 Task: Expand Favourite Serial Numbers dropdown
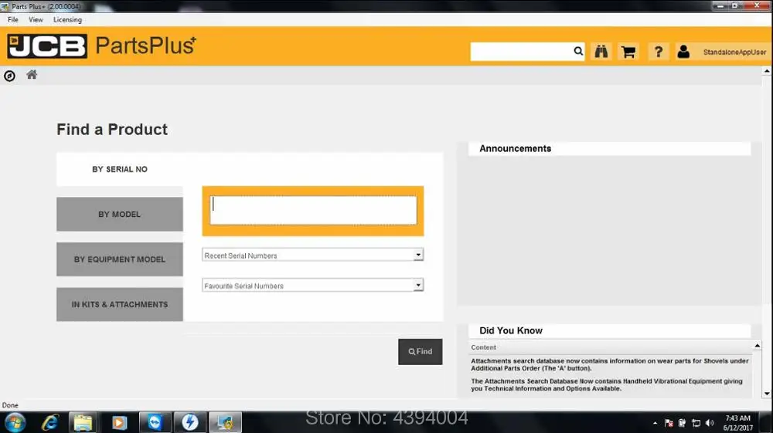pos(418,285)
